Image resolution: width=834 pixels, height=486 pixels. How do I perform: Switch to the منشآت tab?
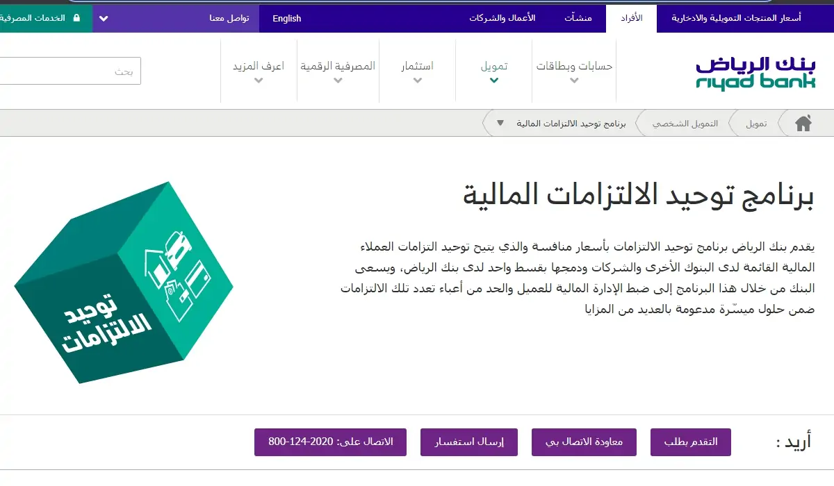click(578, 18)
